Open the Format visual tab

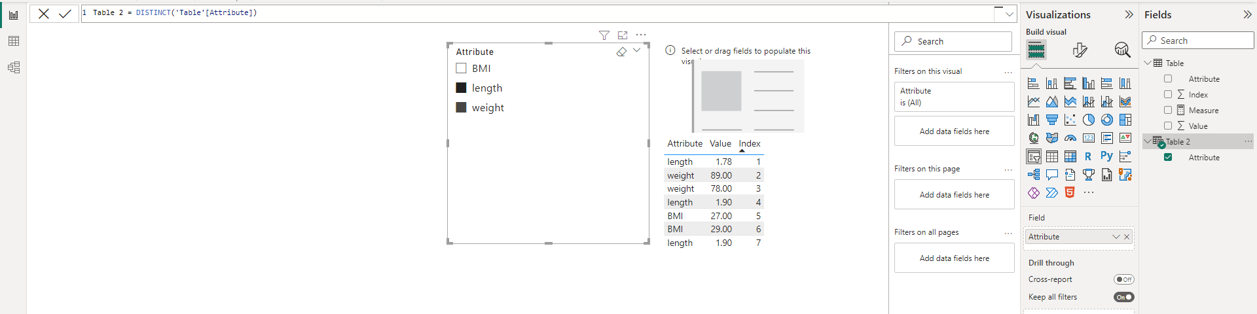[1080, 50]
